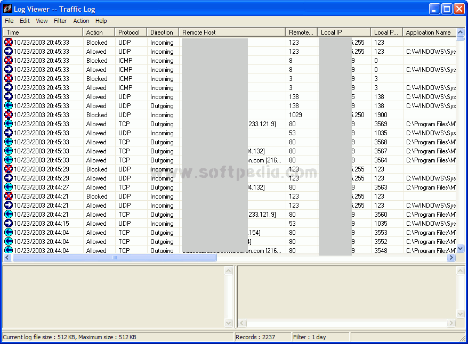468x344 pixels.
Task: Click blocked icon of ICMP row with remote 3
Action: [9, 78]
